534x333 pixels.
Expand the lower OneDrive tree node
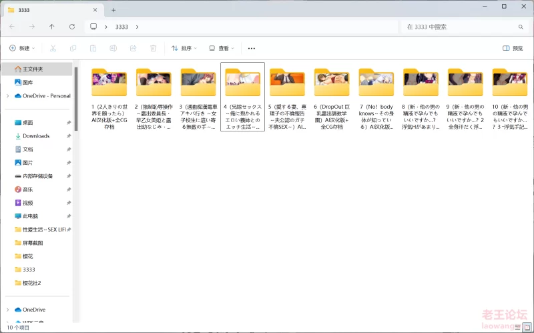(7, 310)
